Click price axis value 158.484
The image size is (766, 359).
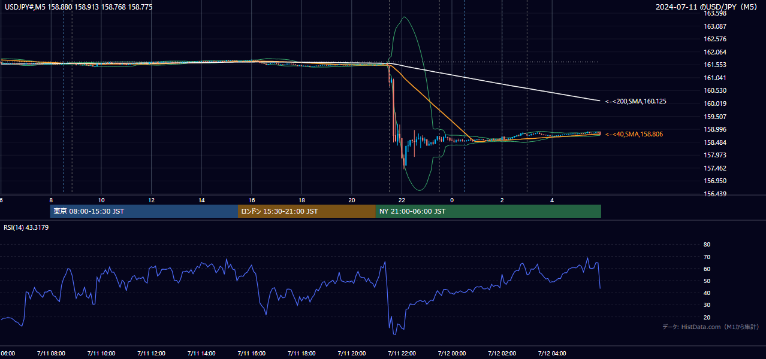pos(714,142)
